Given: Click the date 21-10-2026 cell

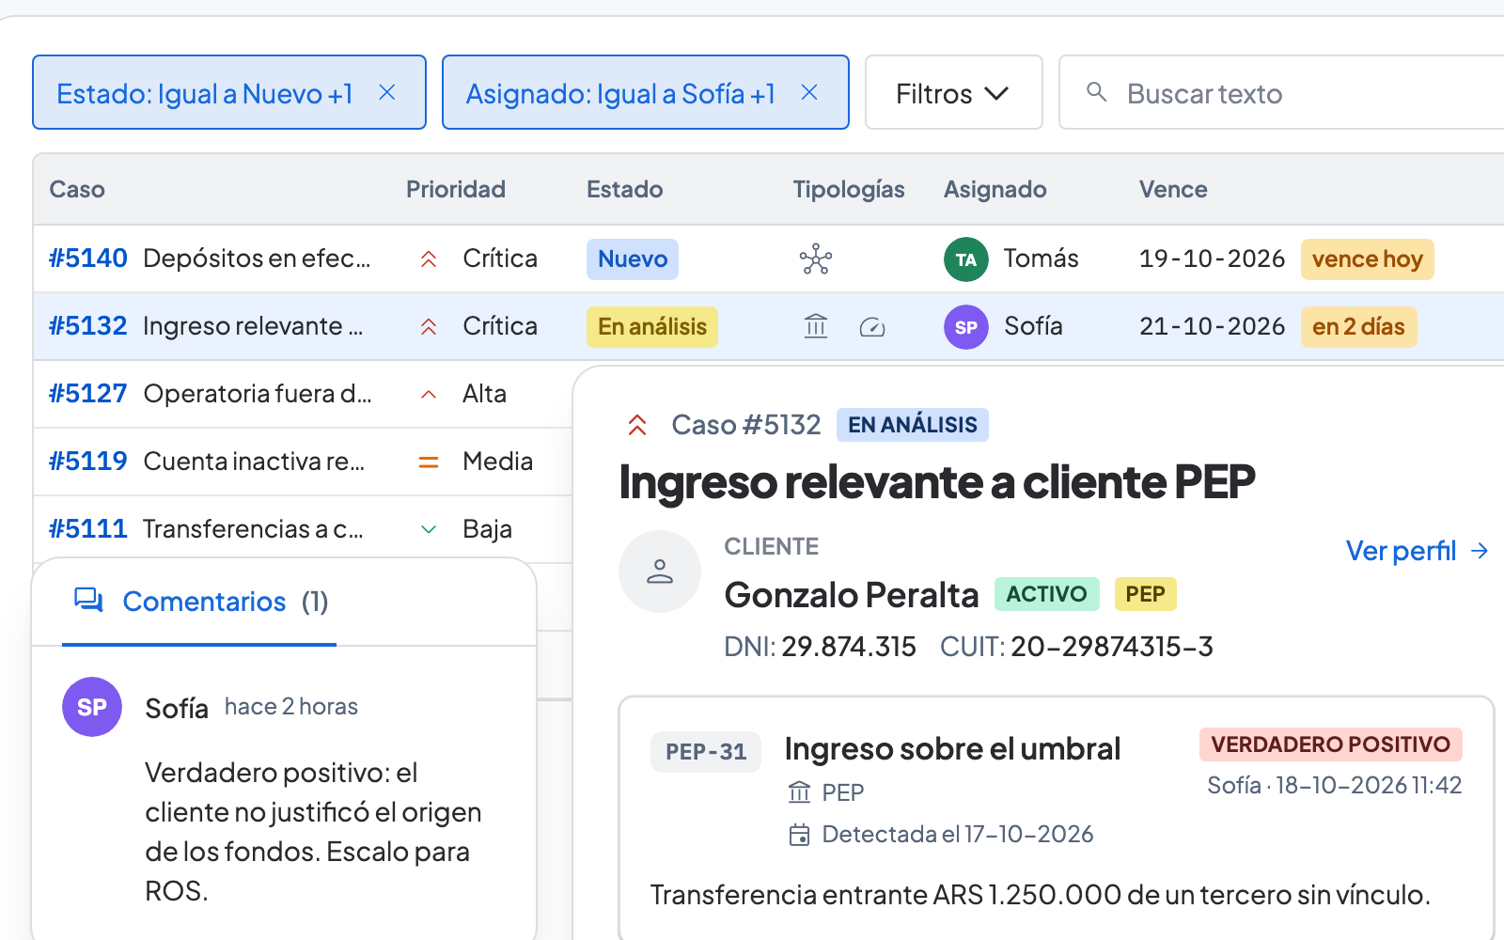Looking at the screenshot, I should click(x=1212, y=326).
